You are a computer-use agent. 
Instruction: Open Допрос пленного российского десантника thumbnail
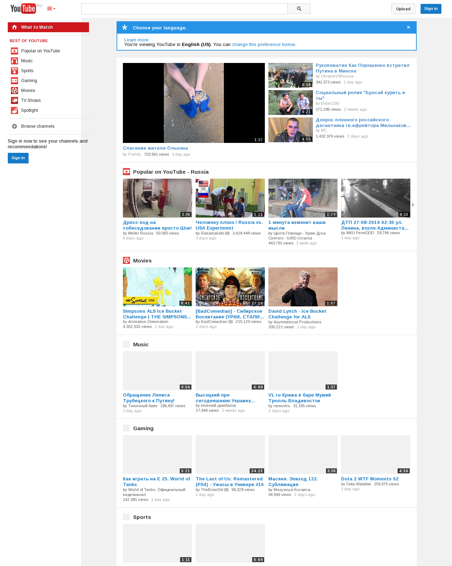click(291, 130)
